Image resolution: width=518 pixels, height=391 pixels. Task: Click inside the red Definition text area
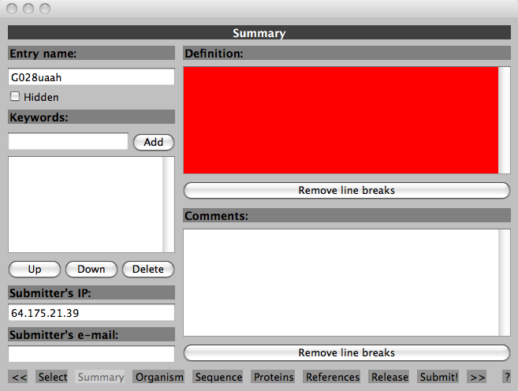(x=341, y=120)
